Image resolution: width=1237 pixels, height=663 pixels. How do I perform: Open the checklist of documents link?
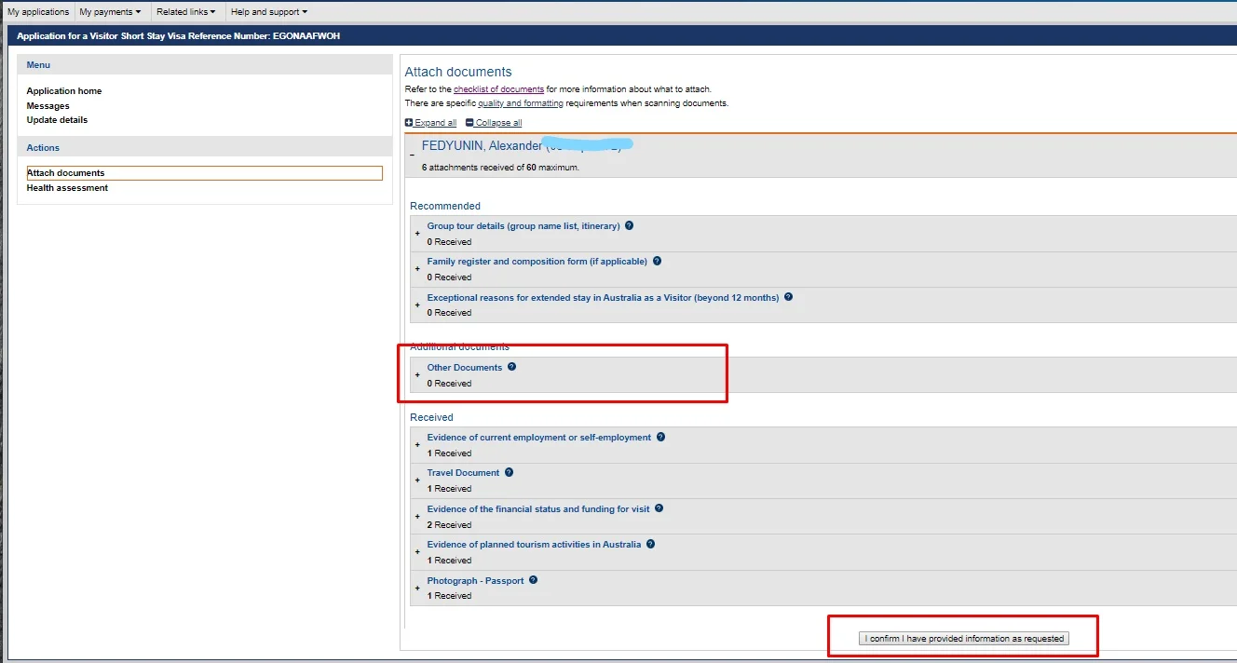498,89
